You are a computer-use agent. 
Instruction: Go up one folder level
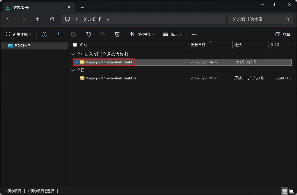[x=38, y=19]
